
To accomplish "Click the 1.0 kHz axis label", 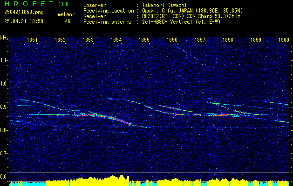I will pos(4,84).
